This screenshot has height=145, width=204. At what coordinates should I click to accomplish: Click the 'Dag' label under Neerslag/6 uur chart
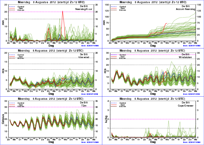tap(51, 46)
